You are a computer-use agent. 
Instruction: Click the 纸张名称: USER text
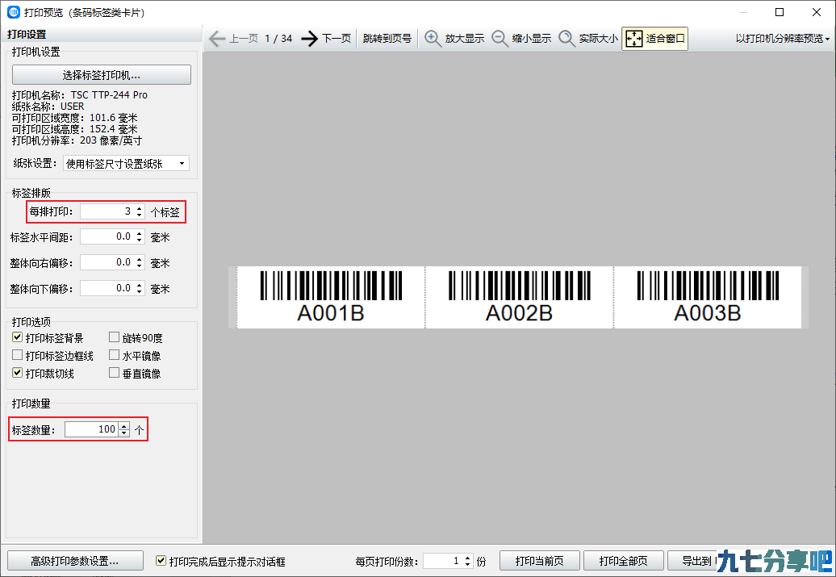coord(48,107)
